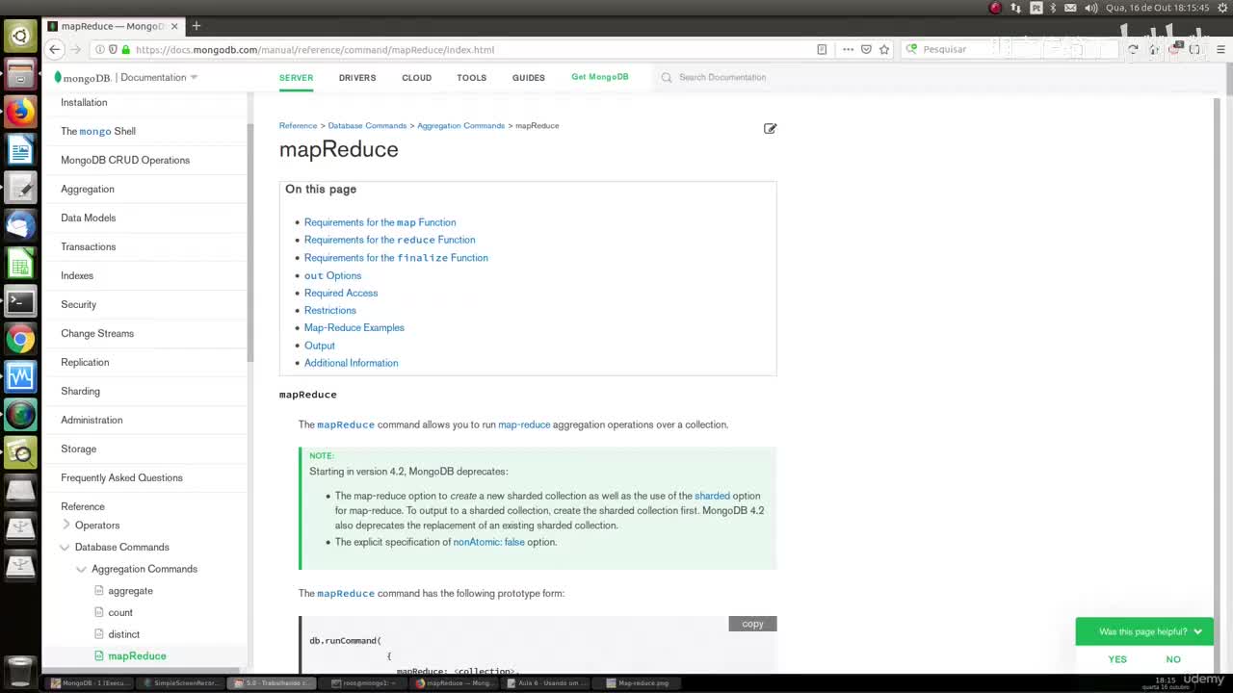Open LibreOffice Calc from the dock
This screenshot has height=693, width=1233.
click(x=20, y=263)
